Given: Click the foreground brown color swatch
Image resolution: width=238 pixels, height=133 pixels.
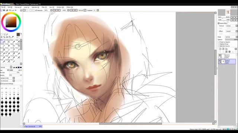Looking at the screenshot, I should [18, 34].
